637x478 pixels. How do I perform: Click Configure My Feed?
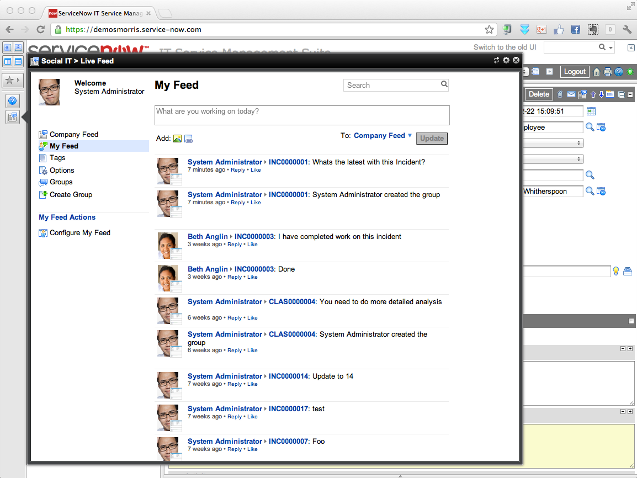tap(79, 233)
